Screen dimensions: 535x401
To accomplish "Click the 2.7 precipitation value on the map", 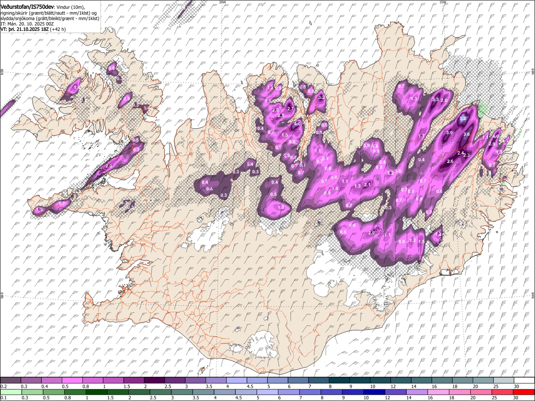I will point(290,109).
